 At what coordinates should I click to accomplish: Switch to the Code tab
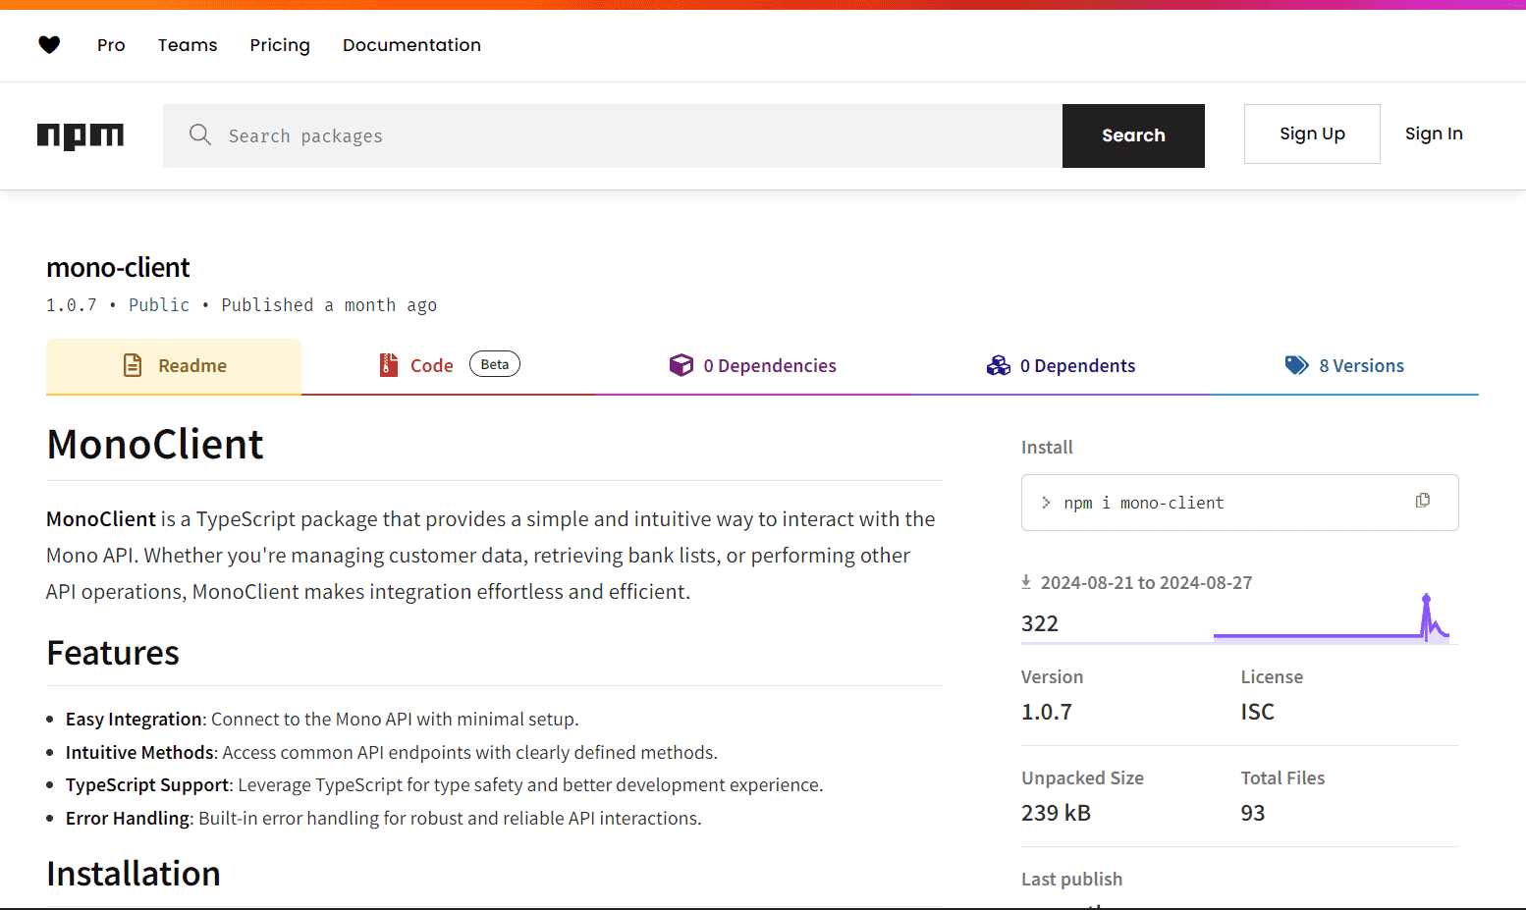point(432,364)
